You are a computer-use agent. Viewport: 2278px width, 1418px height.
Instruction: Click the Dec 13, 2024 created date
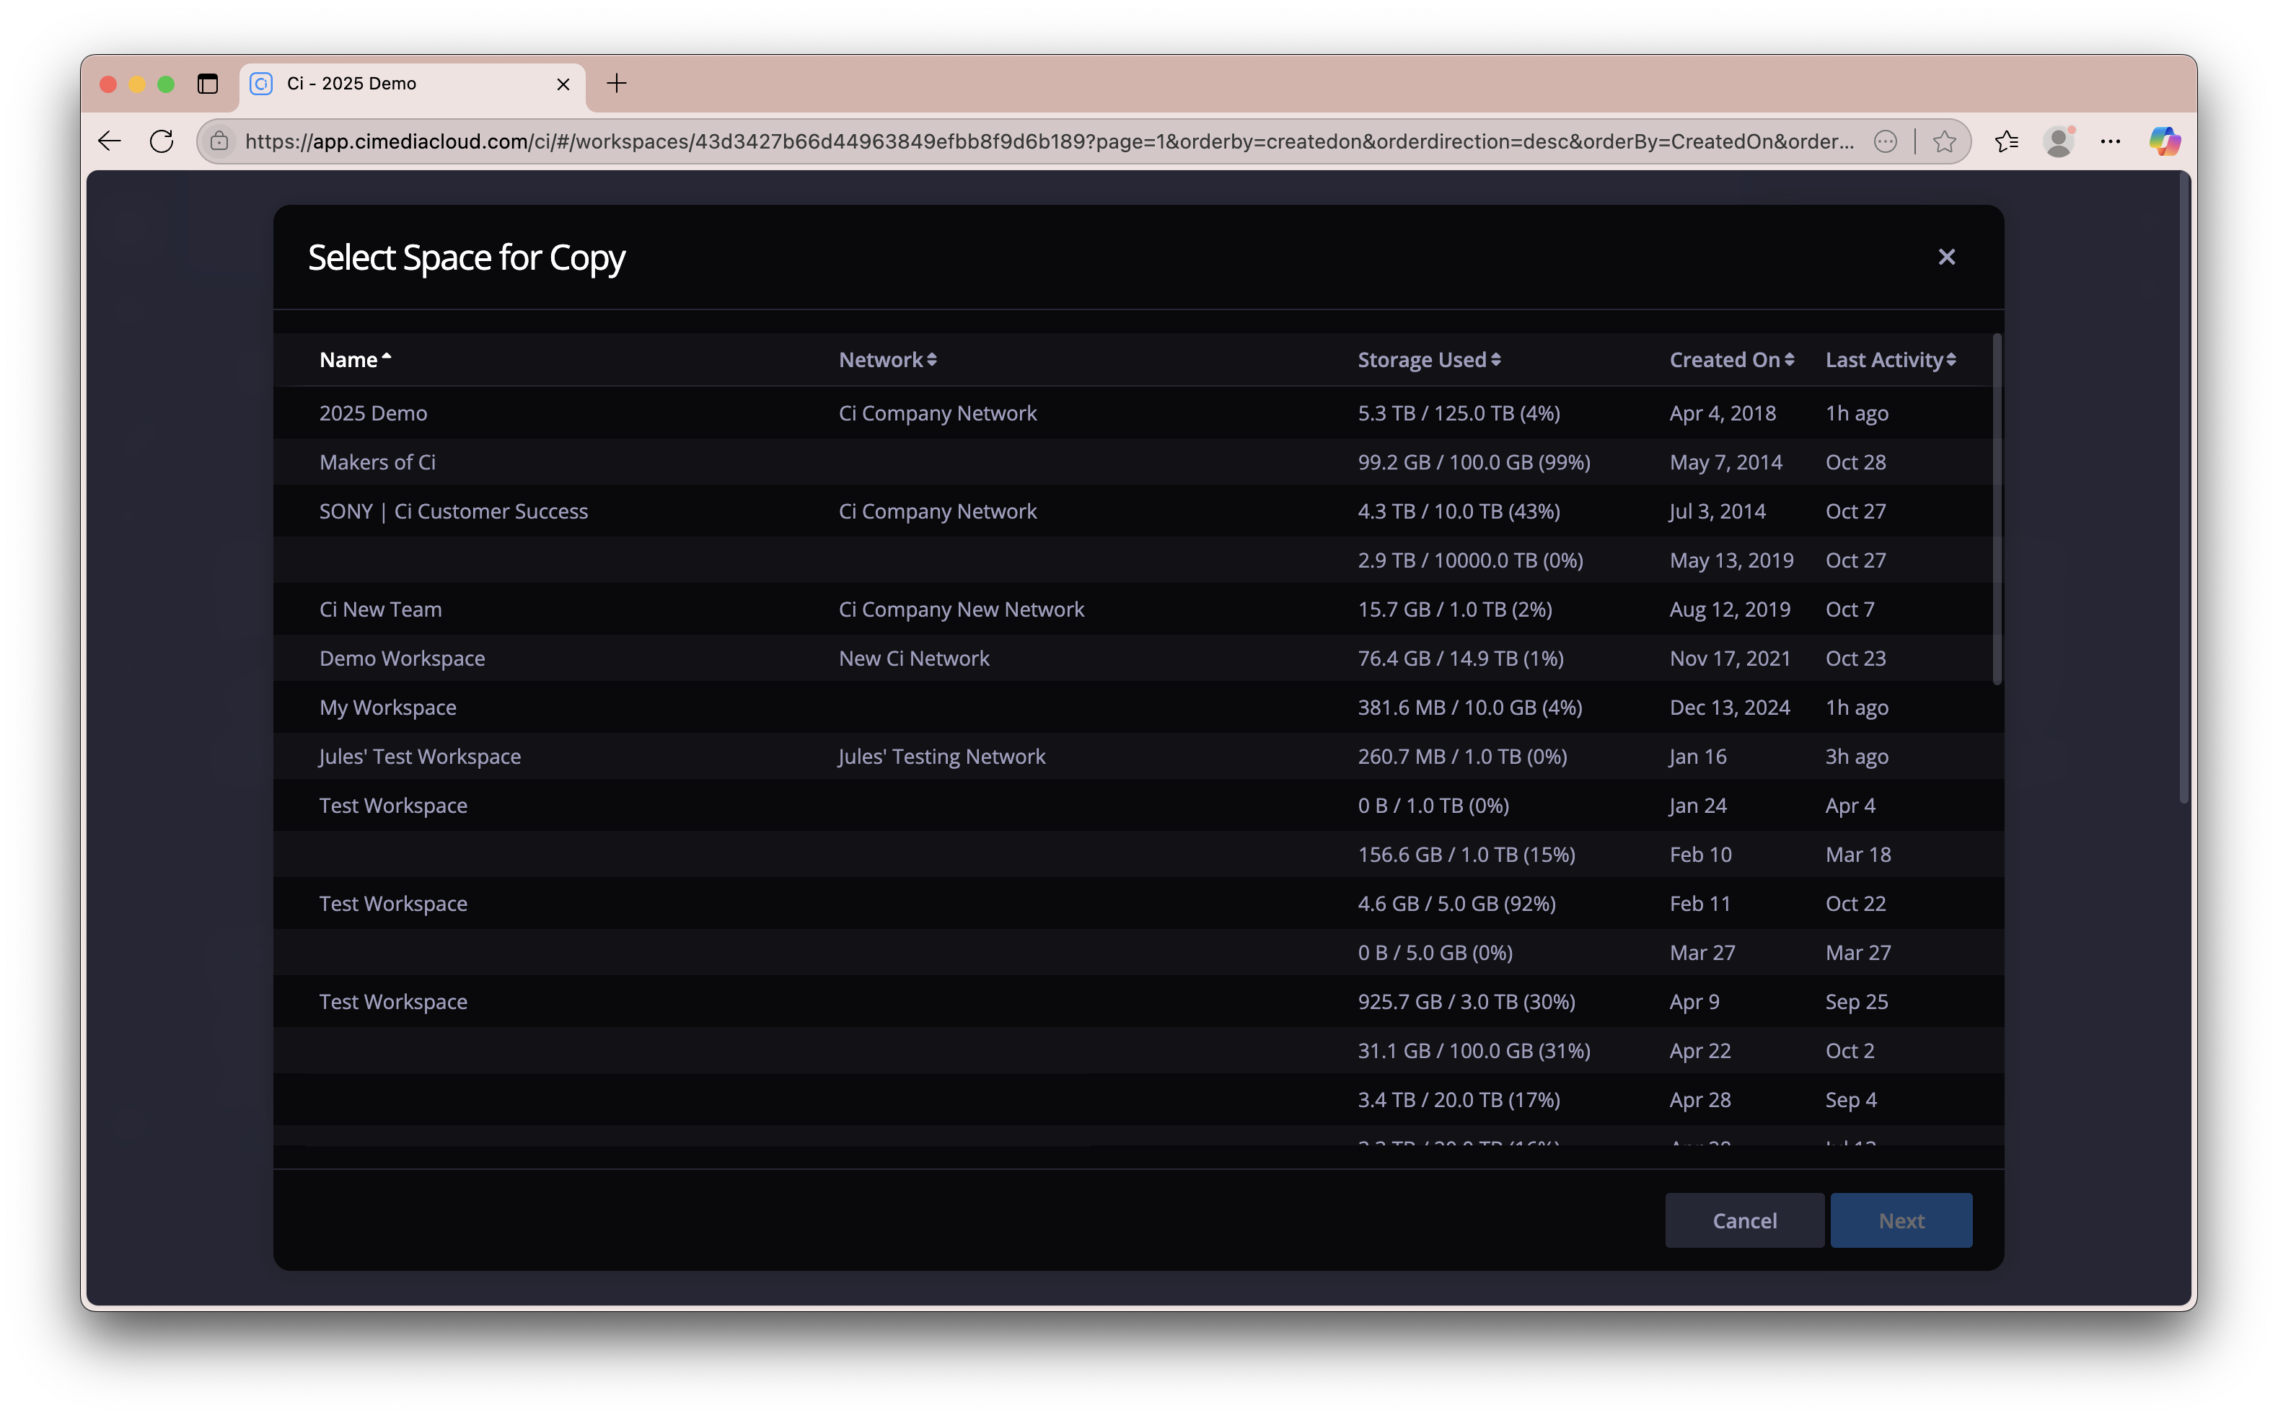[x=1729, y=707]
